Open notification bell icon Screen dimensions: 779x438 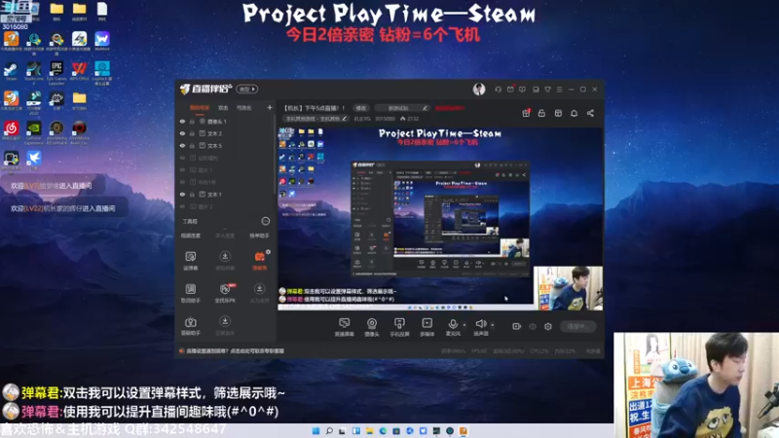pyautogui.click(x=574, y=113)
